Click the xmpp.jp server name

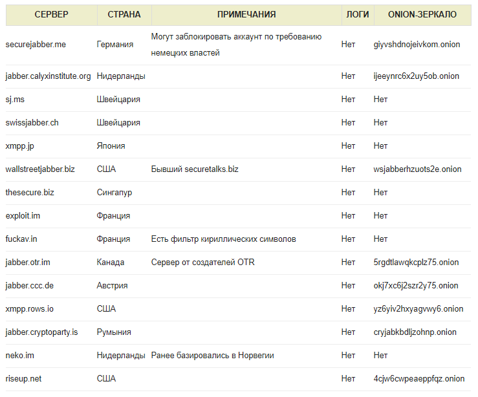[x=20, y=146]
